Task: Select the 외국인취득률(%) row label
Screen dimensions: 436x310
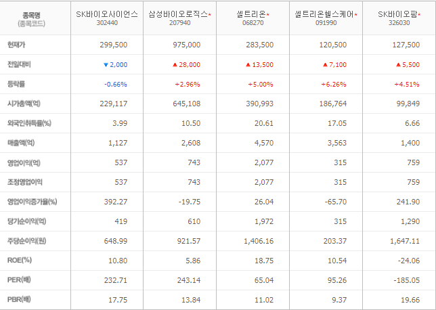Action: tap(29, 123)
